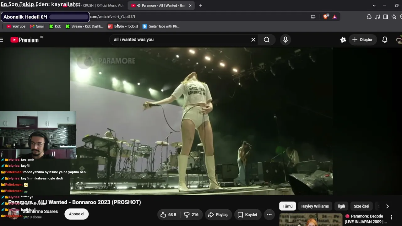
Task: Share the video via Paylaş
Action: point(218,215)
